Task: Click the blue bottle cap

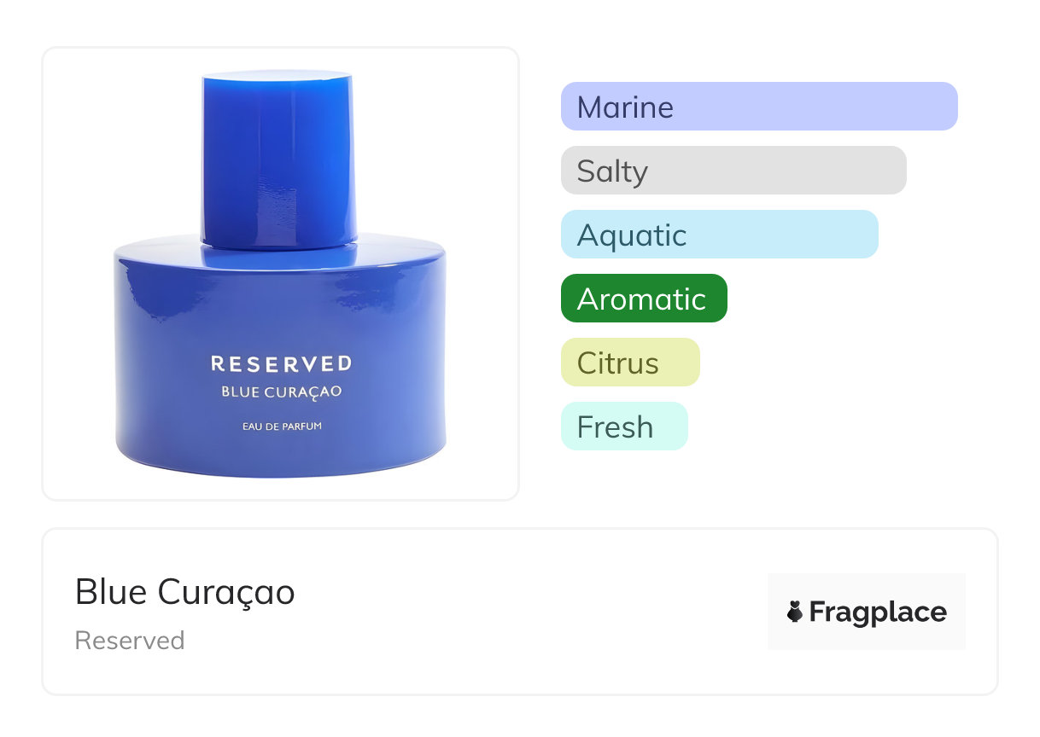Action: [x=278, y=159]
